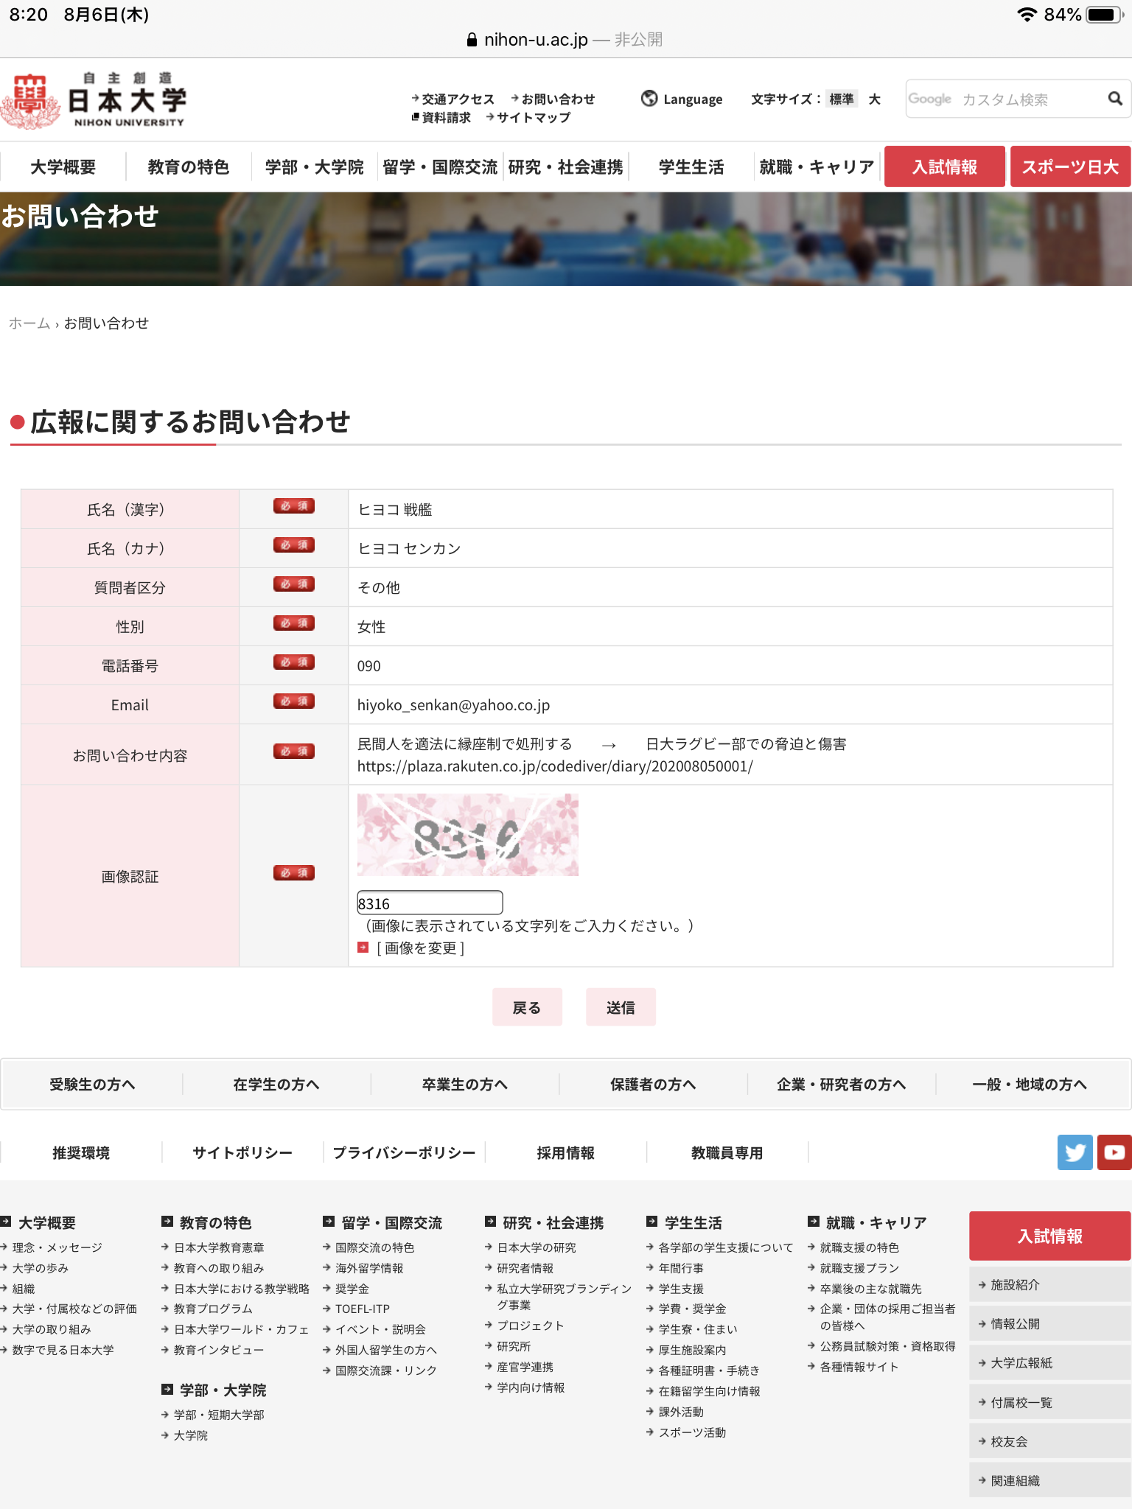Click the globe Language icon

[649, 99]
